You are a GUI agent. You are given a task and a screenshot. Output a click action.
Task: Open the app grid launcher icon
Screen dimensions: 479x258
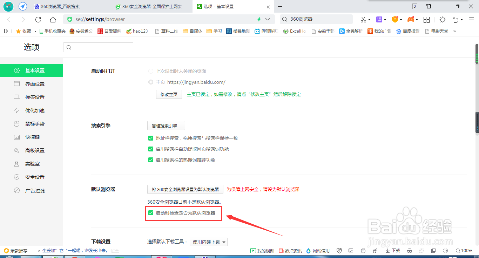426,20
